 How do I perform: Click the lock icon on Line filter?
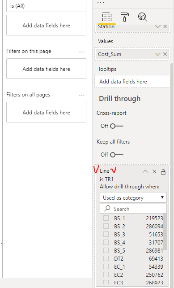pos(163,172)
